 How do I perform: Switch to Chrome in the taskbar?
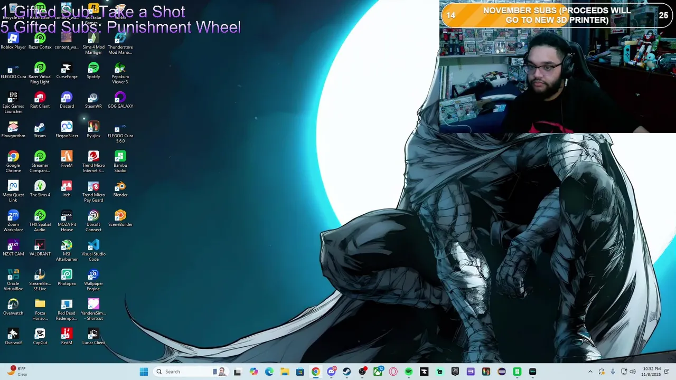[x=315, y=372]
